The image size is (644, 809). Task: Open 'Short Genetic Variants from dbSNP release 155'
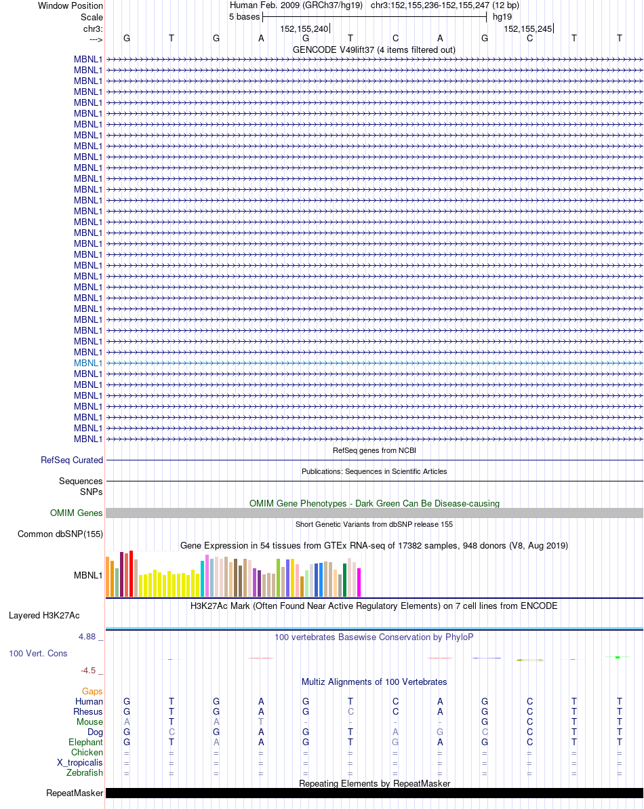coord(374,524)
